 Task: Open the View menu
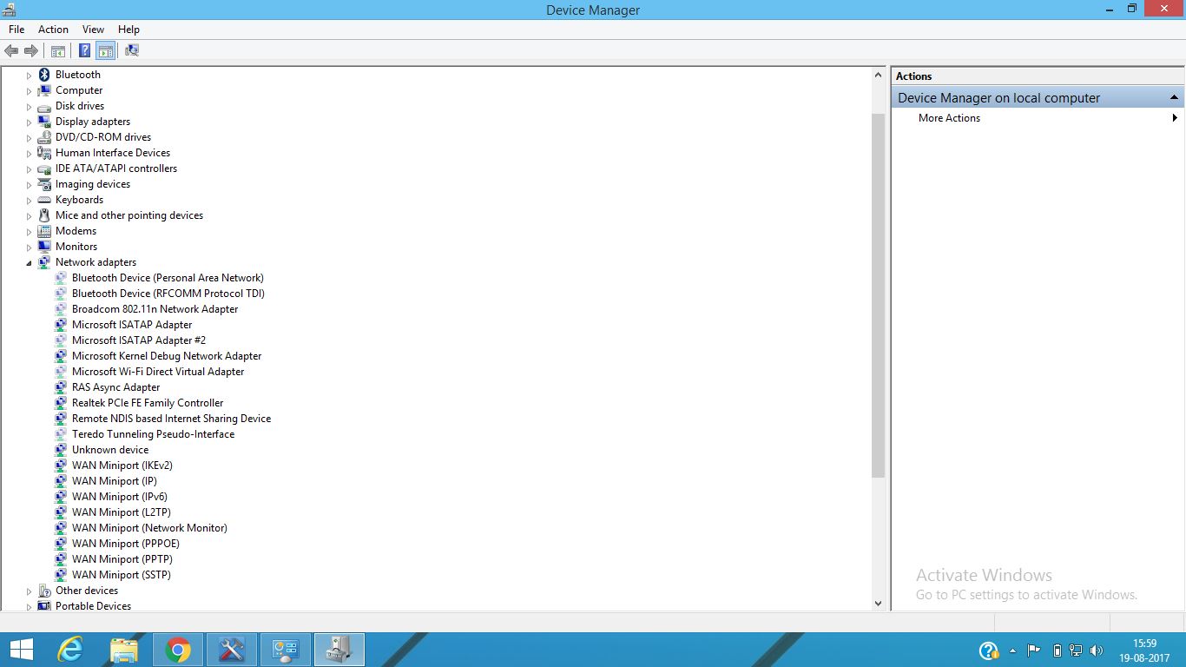coord(93,30)
